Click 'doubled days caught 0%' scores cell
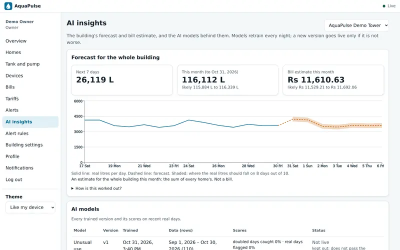 267,244
